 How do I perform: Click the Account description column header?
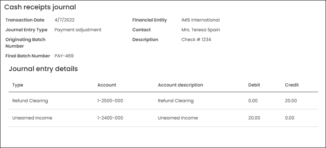pos(180,85)
